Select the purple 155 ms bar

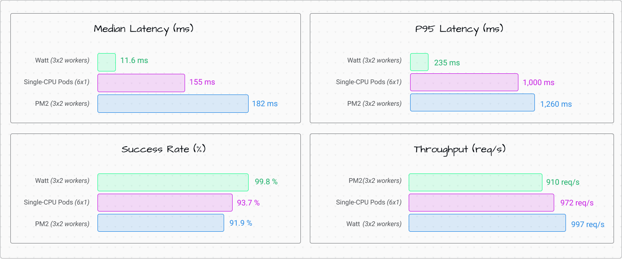click(141, 83)
